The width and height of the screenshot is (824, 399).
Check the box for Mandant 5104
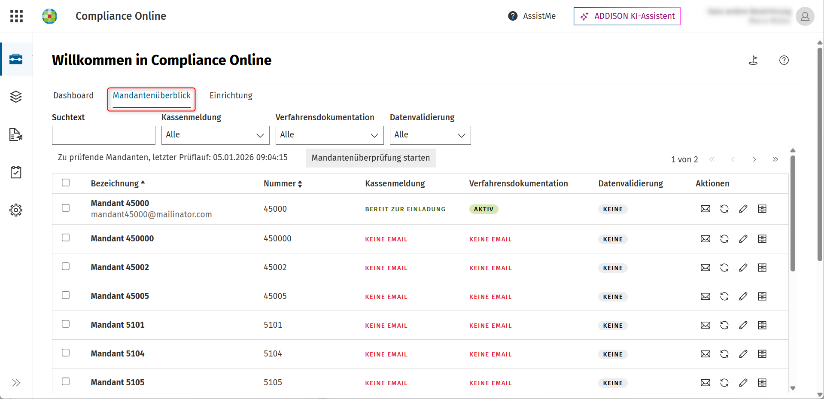[66, 353]
